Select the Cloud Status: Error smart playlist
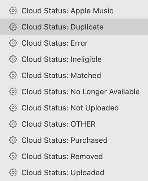 (x=74, y=43)
